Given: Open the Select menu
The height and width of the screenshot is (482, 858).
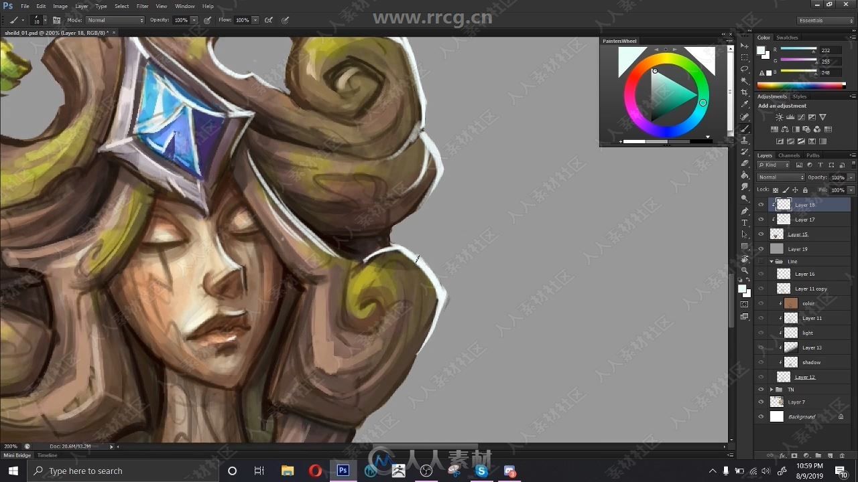Looking at the screenshot, I should [122, 6].
